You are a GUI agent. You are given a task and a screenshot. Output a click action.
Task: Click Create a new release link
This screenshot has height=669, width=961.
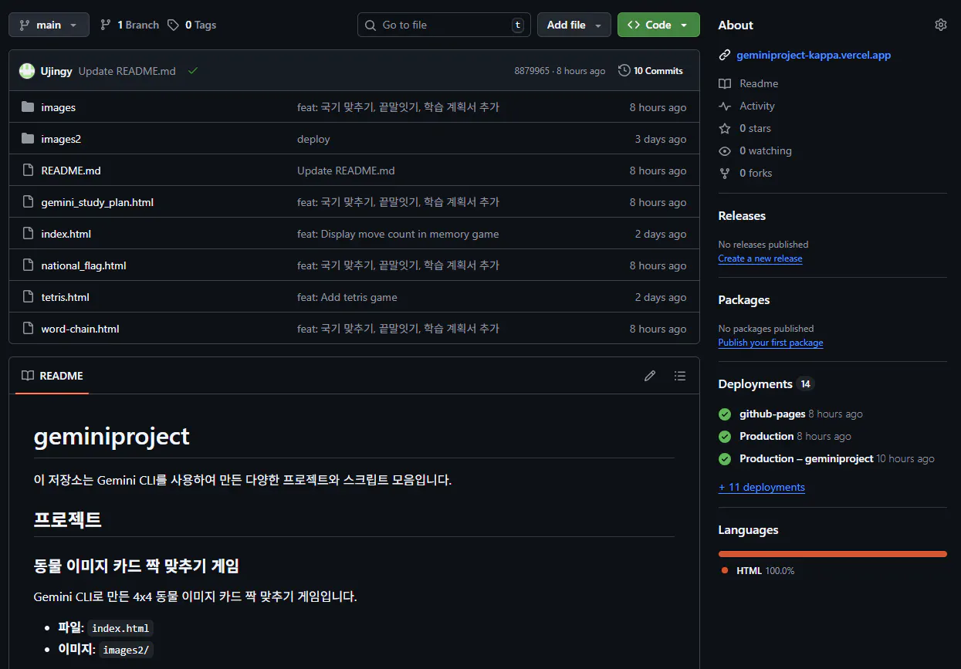pyautogui.click(x=760, y=258)
